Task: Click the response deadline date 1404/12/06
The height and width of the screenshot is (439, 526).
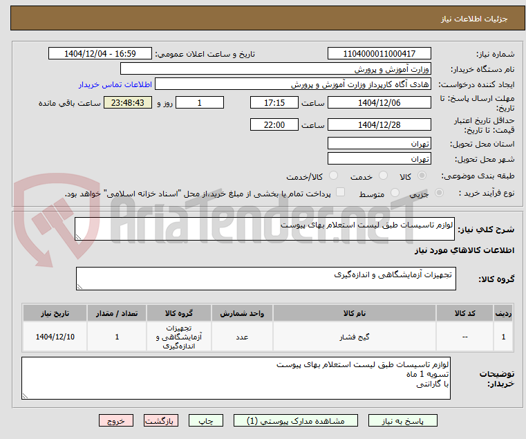Action: pyautogui.click(x=379, y=103)
